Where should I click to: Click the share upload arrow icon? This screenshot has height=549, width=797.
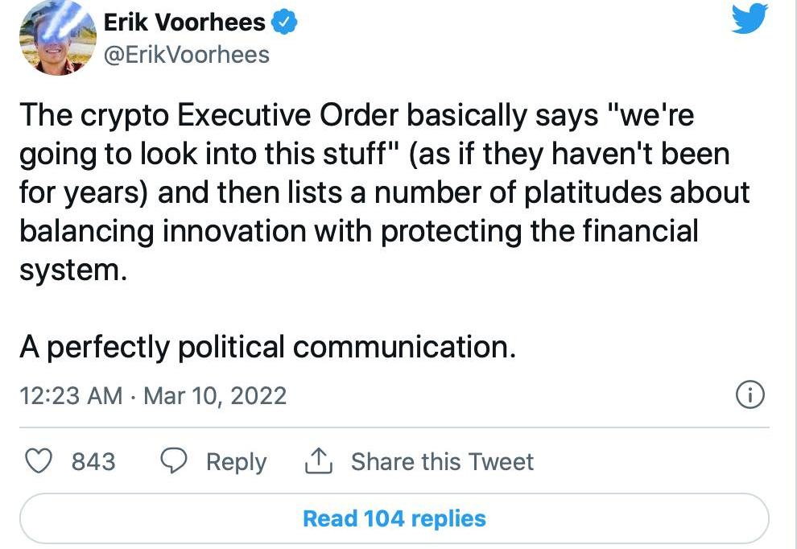[319, 461]
